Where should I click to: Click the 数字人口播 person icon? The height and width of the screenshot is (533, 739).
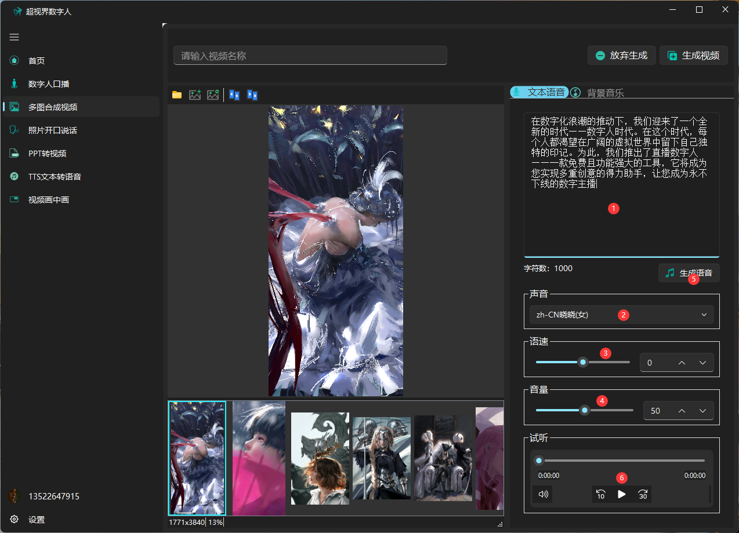(x=15, y=83)
